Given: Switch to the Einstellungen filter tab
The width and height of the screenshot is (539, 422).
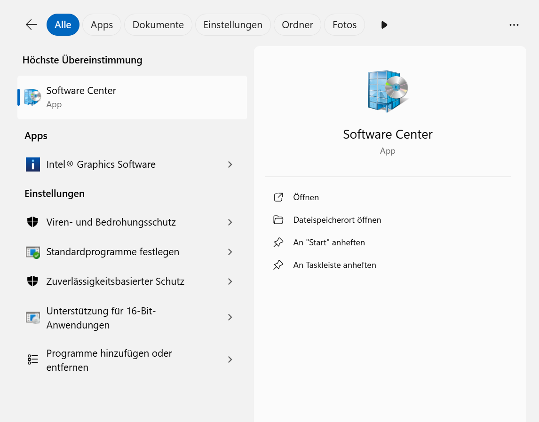Looking at the screenshot, I should (x=233, y=25).
